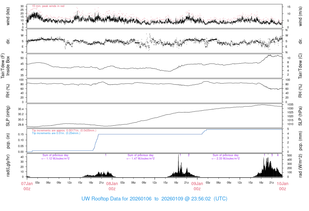The height and width of the screenshot is (211, 309).
Task: Click the 15 tick on wind m/s axis
Action: 289,7
